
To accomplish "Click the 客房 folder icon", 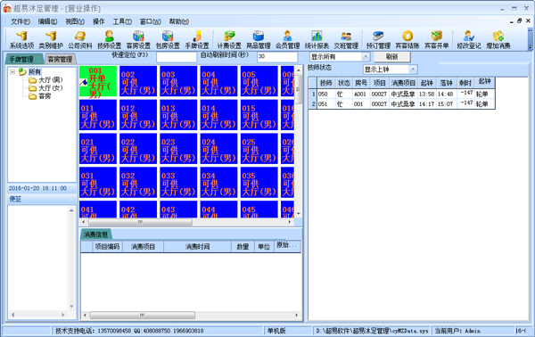I will click(x=32, y=96).
